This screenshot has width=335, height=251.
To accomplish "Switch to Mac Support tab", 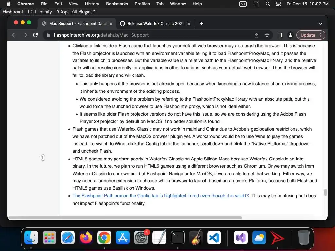I will (77, 24).
